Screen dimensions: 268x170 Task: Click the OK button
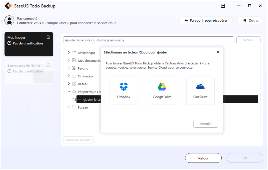coord(245,158)
